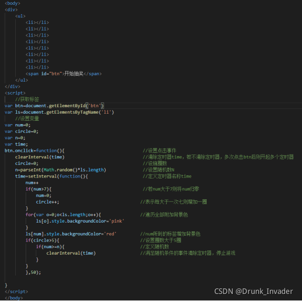The height and width of the screenshot is (301, 302).
Task: Click the //若num大于7则将num归零 comment
Action: [171, 189]
